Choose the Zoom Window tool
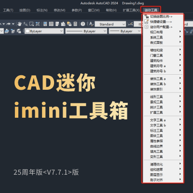Image resolution: width=193 pixels, height=193 pixels. click(x=31, y=24)
